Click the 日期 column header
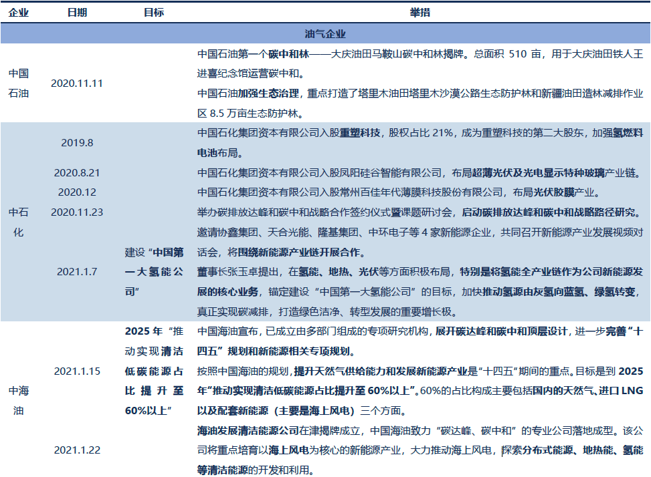The image size is (651, 477). pos(77,13)
